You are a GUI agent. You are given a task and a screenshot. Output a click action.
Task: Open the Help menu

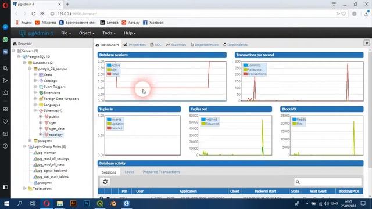coord(130,33)
